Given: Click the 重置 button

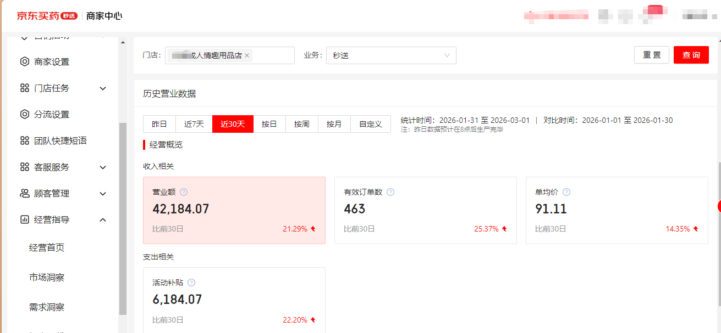Looking at the screenshot, I should point(652,55).
